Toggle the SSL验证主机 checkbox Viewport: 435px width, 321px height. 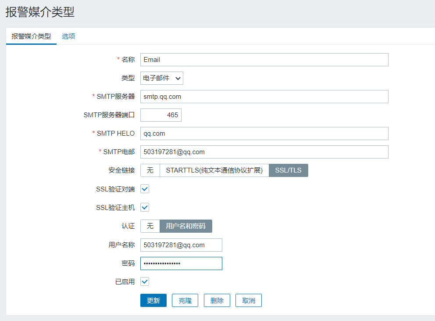click(x=145, y=207)
